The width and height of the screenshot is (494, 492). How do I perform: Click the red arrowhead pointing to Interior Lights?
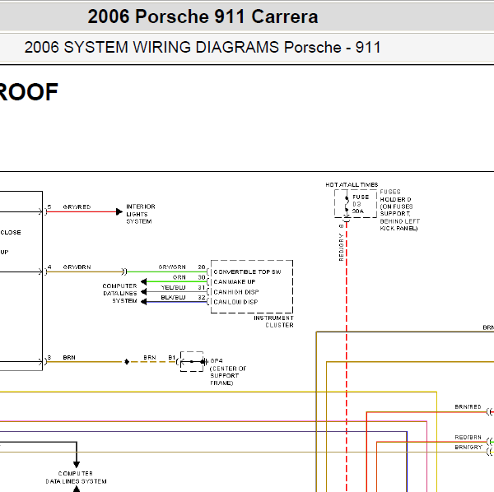119,211
